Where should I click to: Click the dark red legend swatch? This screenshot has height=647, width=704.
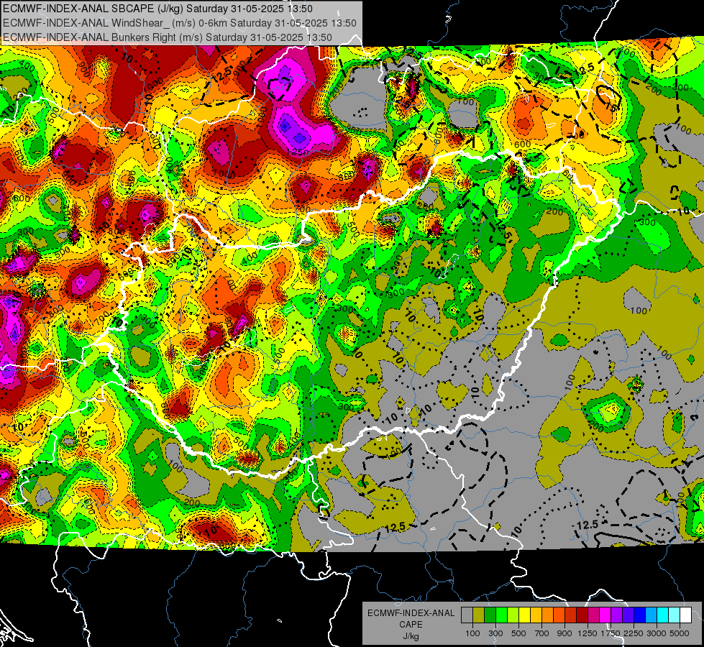[x=582, y=615]
